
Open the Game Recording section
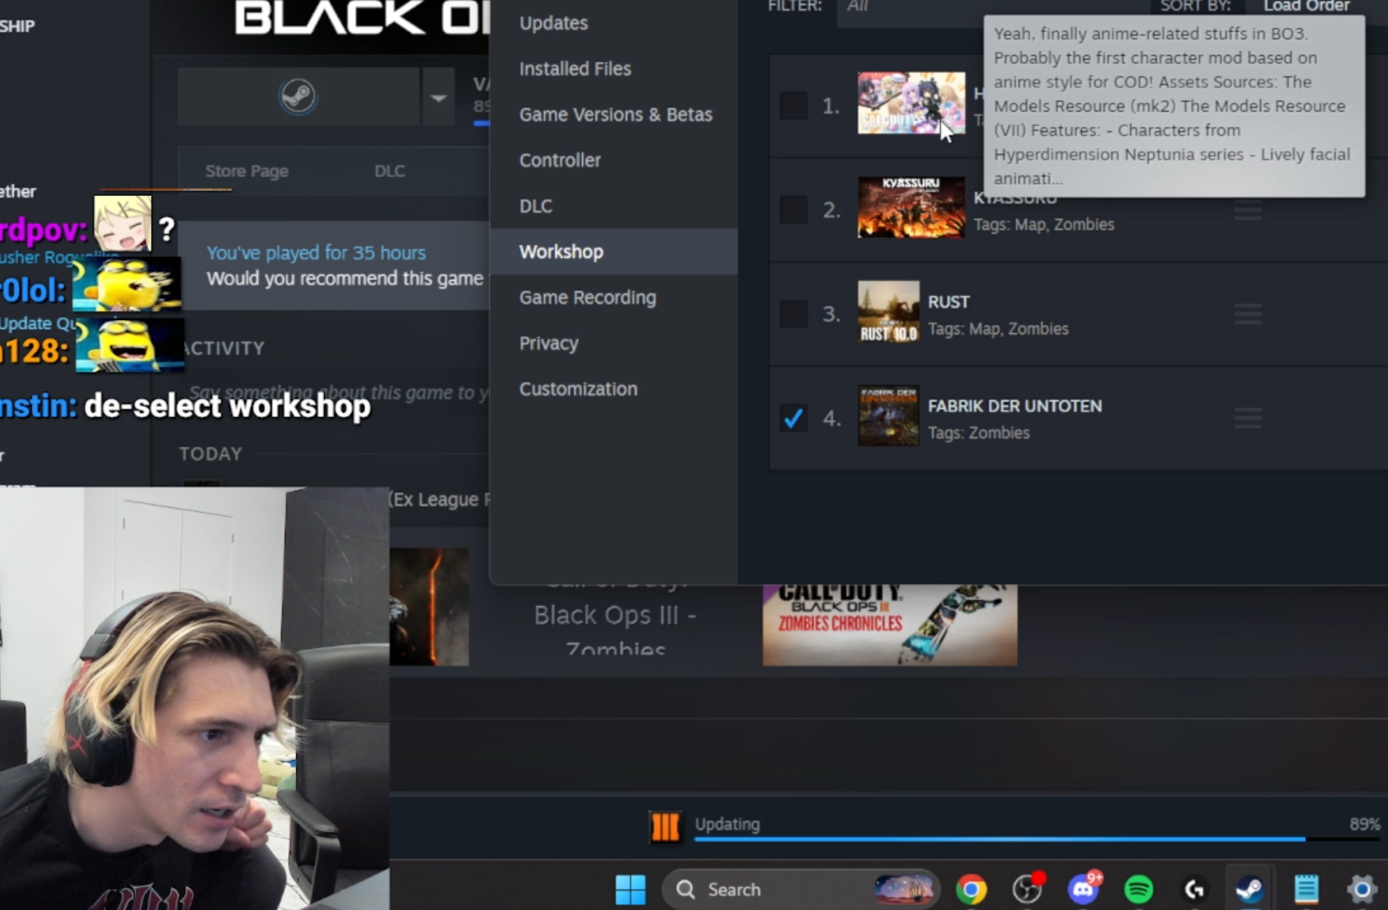pyautogui.click(x=613, y=298)
